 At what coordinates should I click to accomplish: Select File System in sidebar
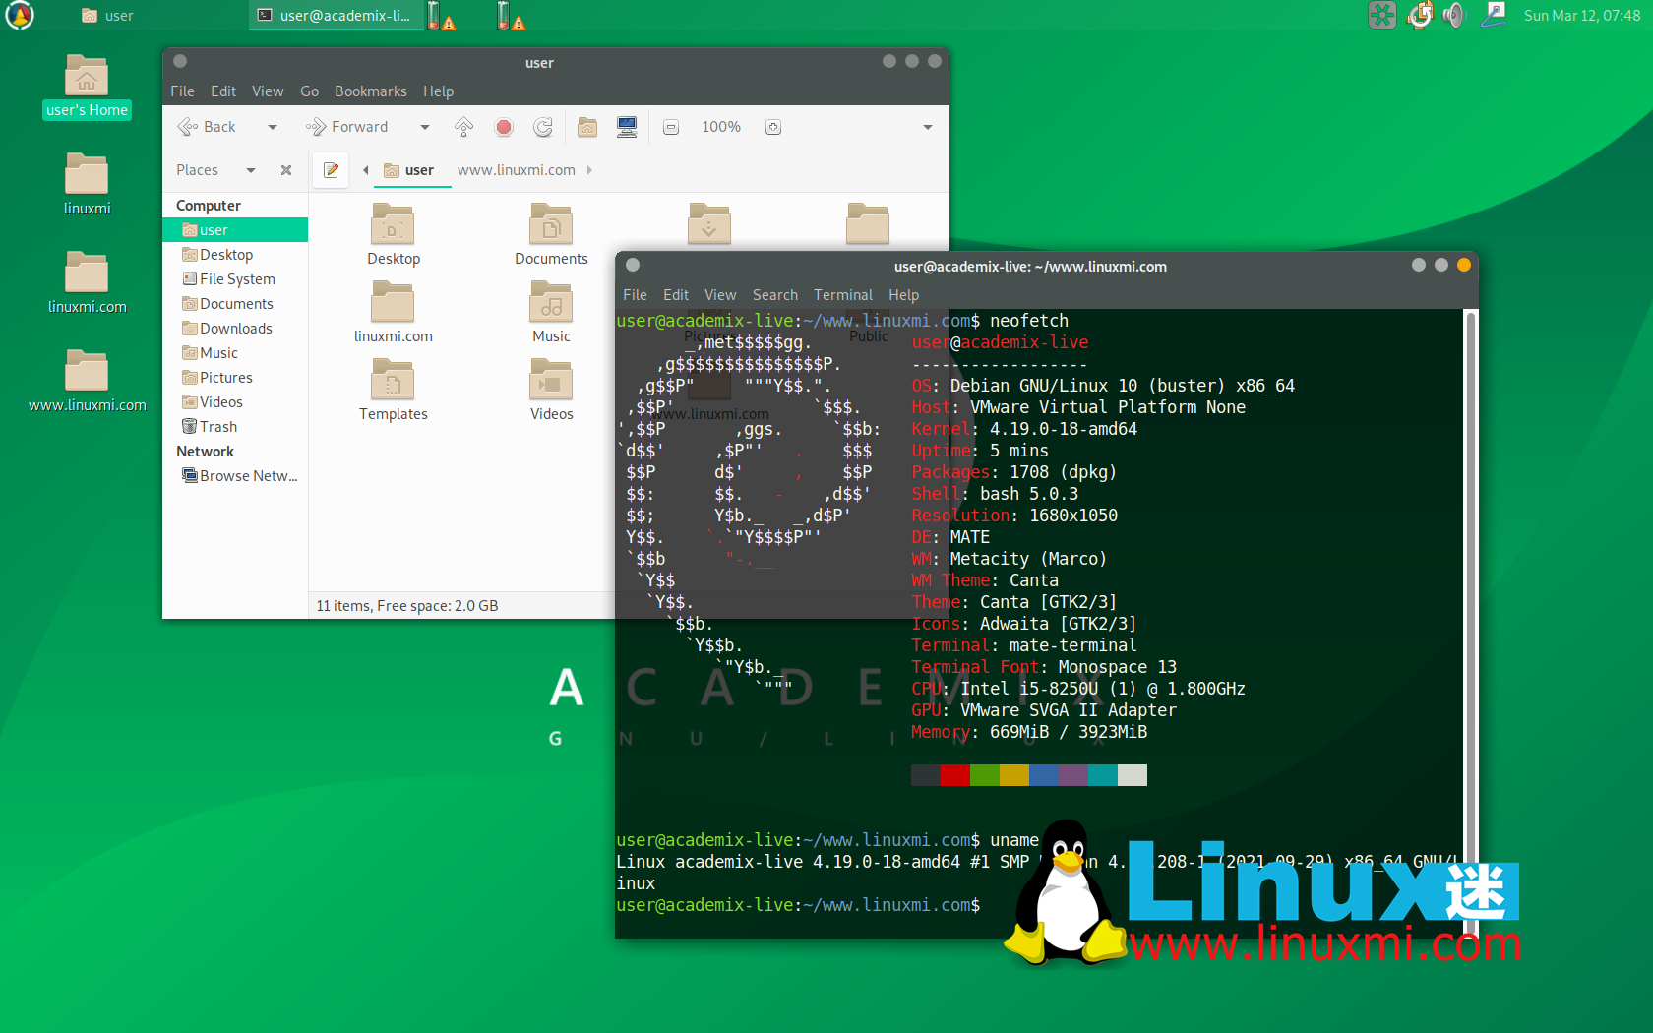[235, 279]
